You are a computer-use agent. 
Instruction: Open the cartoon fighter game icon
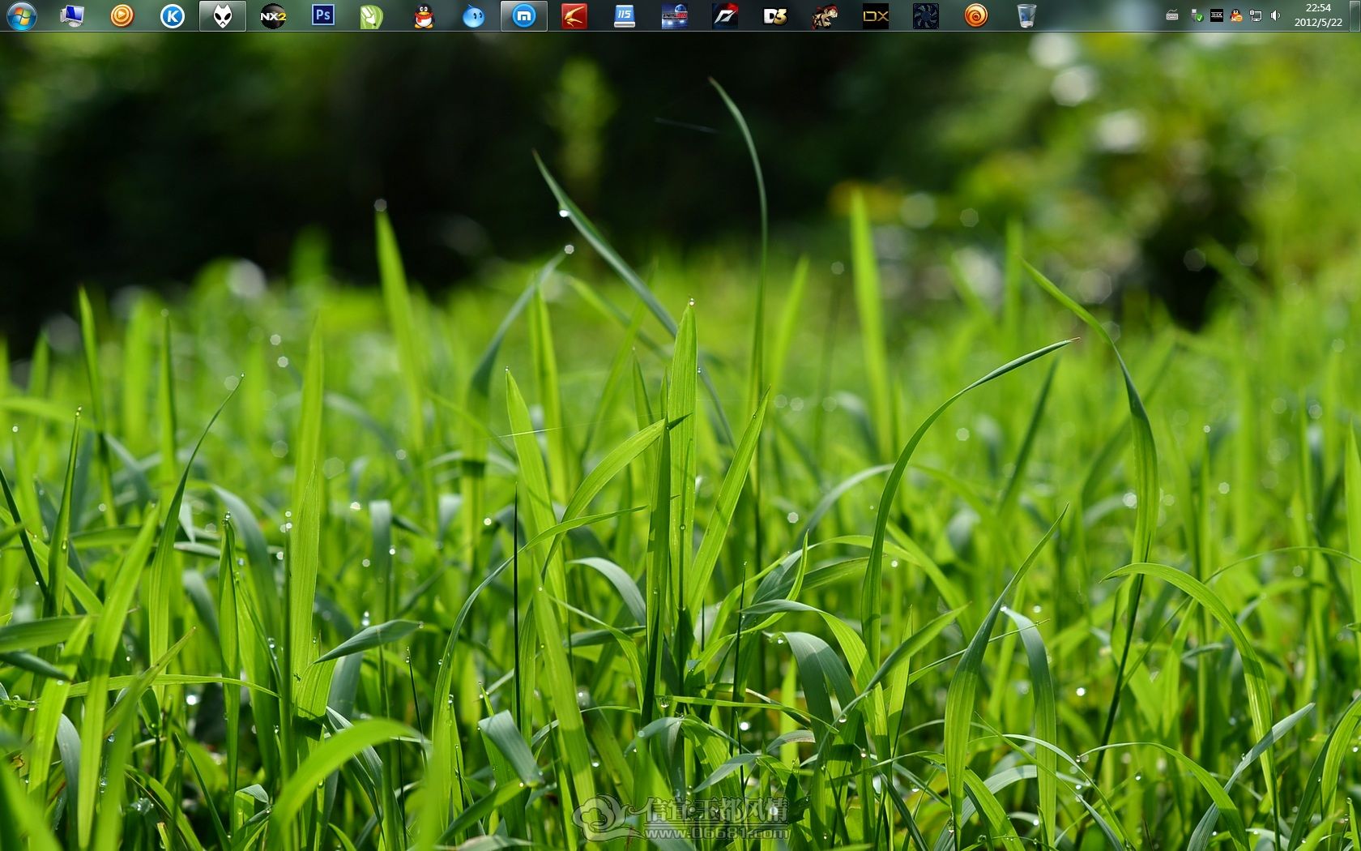(x=826, y=15)
